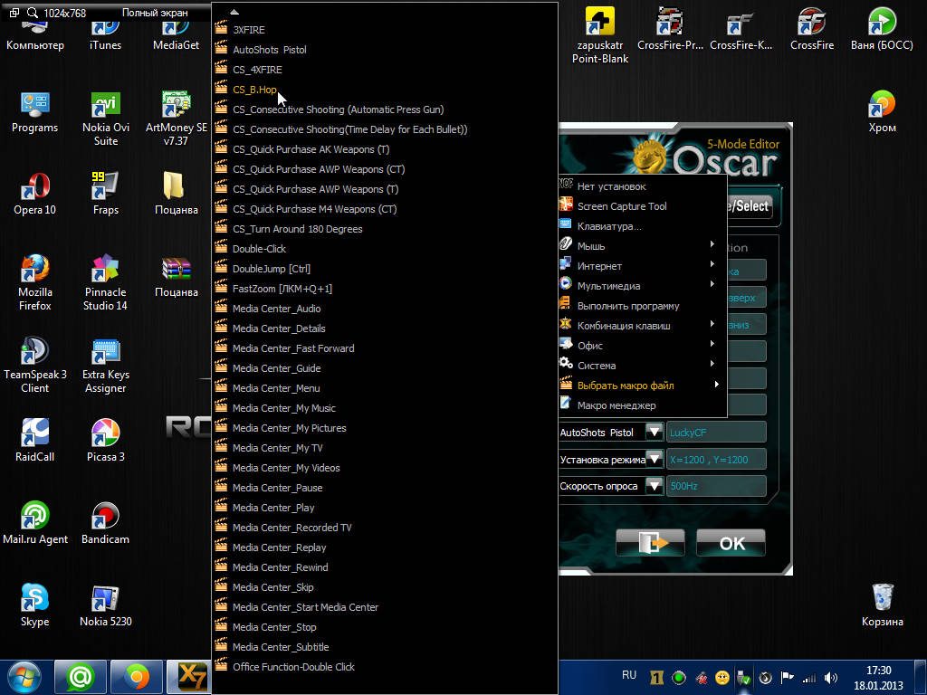Viewport: 927px width, 695px height.
Task: Open Nokia 5230 desktop icon
Action: [x=105, y=605]
